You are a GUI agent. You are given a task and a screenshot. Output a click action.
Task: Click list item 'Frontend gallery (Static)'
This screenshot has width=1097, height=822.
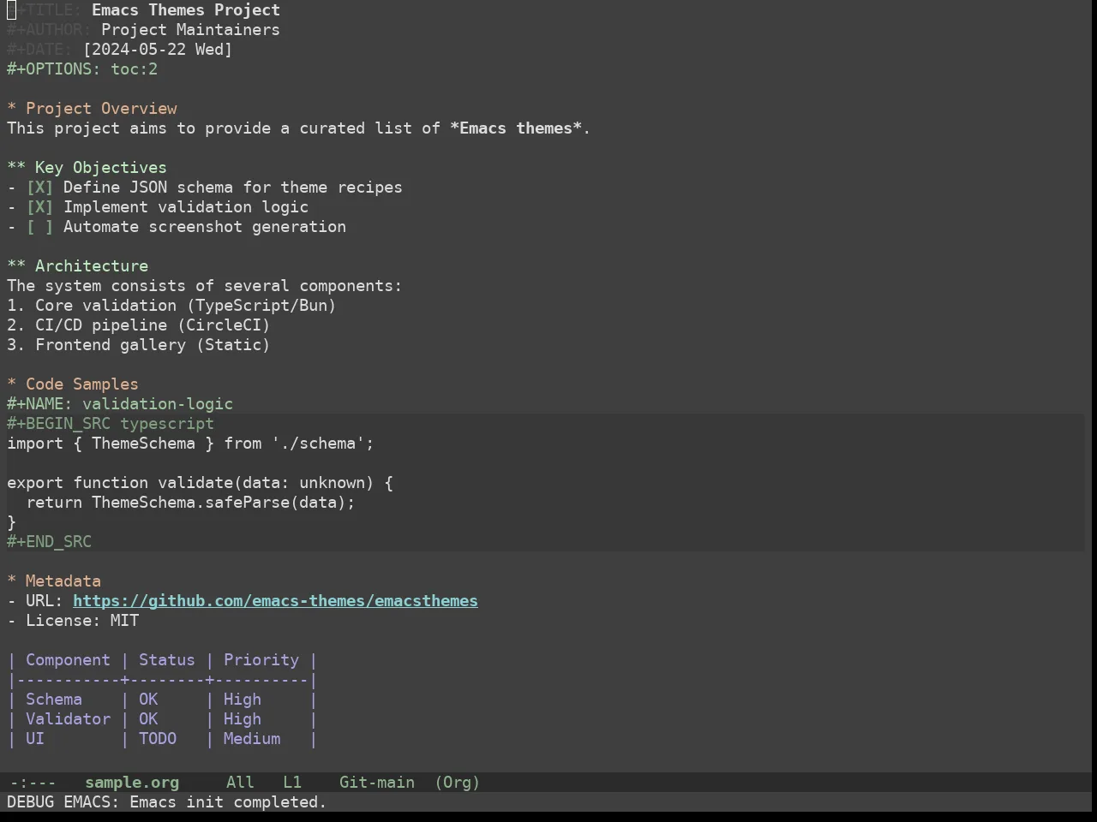pos(139,345)
